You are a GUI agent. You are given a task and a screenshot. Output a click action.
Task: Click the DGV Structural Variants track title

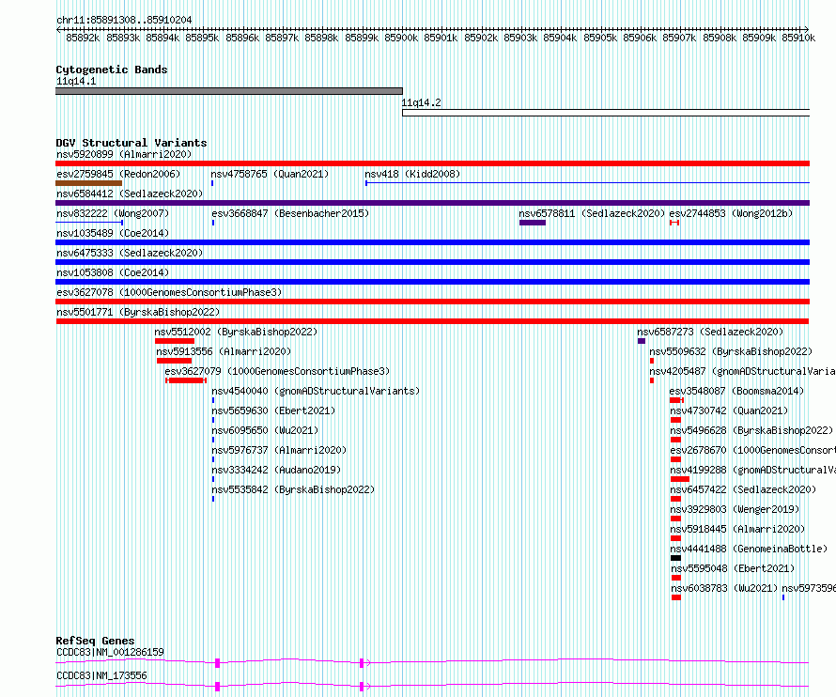[132, 143]
